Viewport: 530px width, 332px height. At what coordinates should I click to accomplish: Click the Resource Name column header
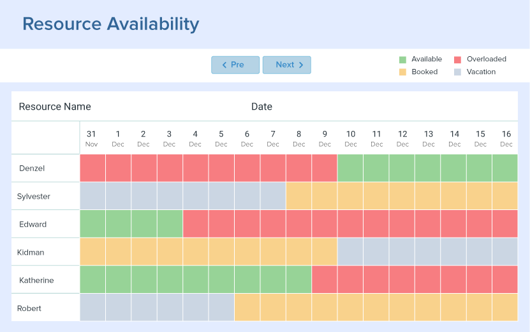point(55,107)
